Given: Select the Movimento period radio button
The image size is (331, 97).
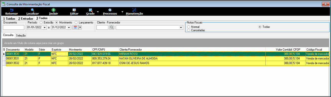Looking at the screenshot, I should tap(57, 22).
